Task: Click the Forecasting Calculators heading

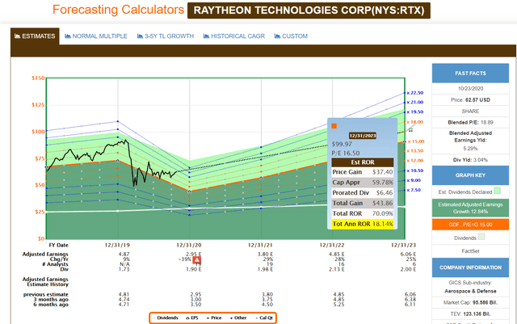Action: [x=119, y=10]
